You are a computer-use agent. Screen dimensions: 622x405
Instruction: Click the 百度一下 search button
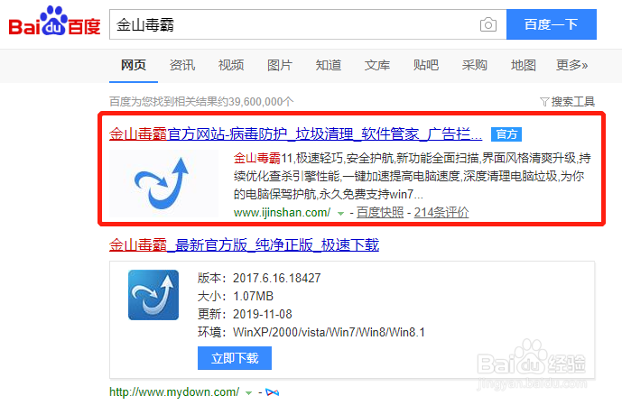point(552,24)
